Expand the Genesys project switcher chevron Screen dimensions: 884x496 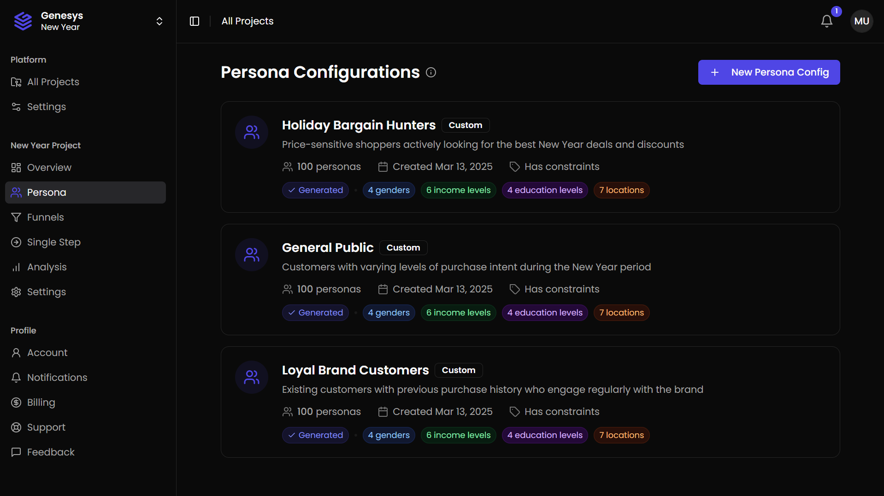point(159,21)
